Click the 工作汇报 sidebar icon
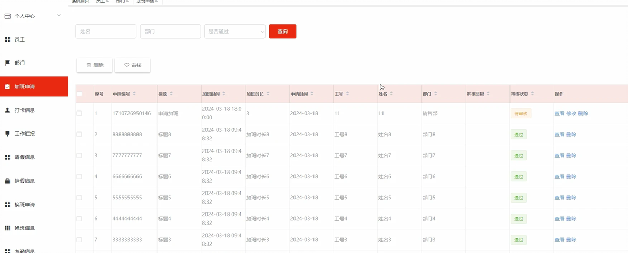Viewport: 628px width, 253px height. (7, 134)
